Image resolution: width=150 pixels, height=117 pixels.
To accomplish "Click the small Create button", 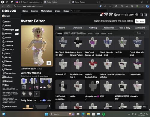I will (139, 33).
